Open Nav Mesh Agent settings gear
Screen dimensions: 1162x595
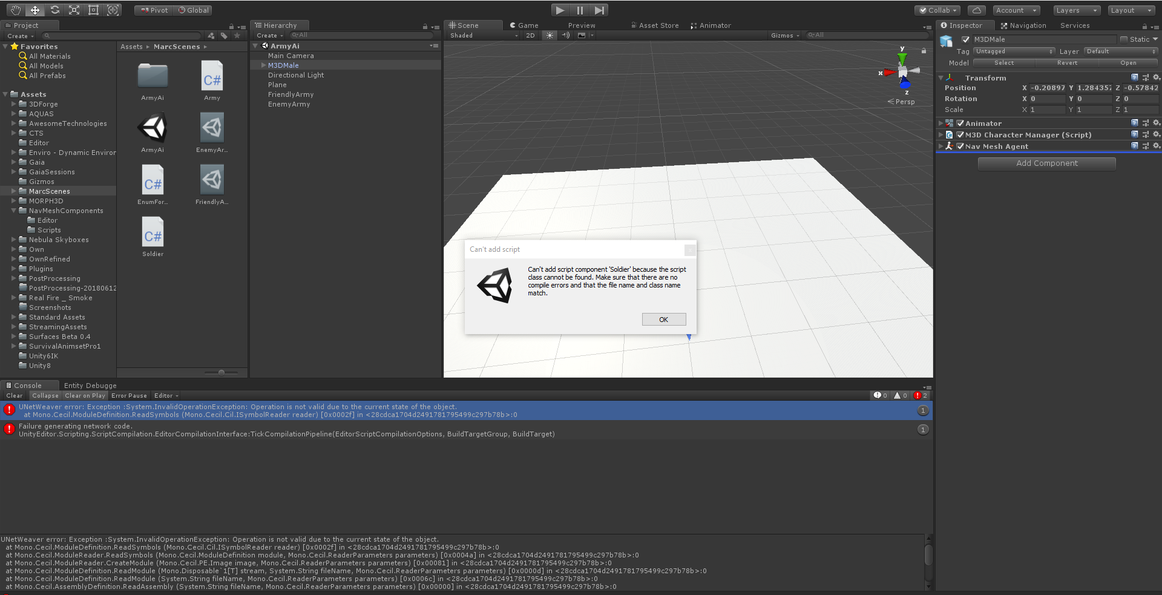pyautogui.click(x=1157, y=146)
